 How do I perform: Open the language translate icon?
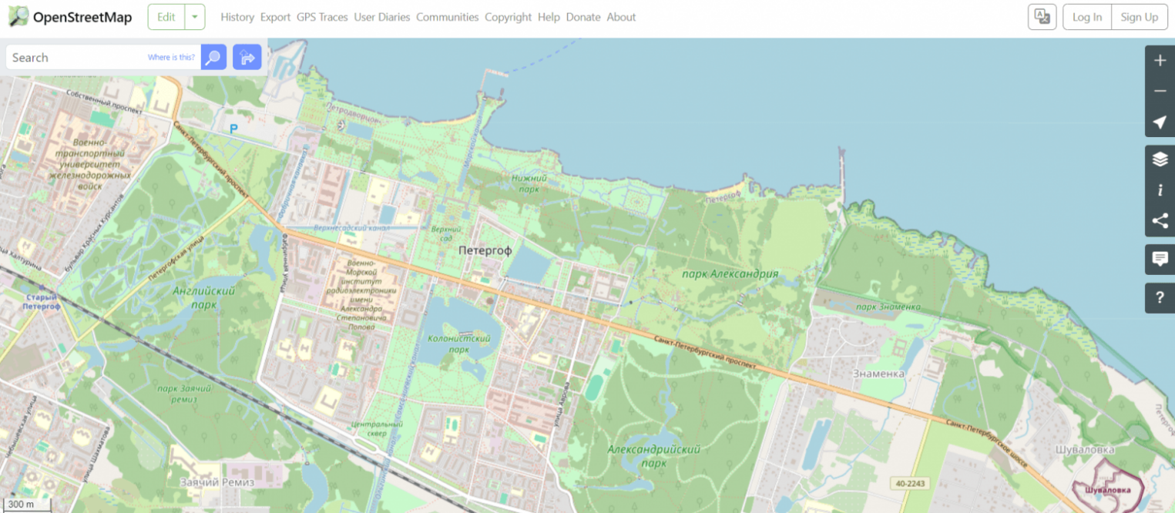pyautogui.click(x=1042, y=17)
